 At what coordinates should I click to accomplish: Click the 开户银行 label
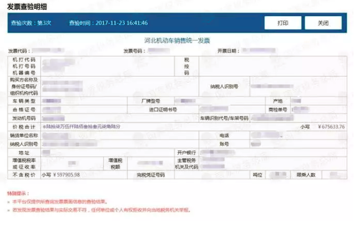[187, 152]
